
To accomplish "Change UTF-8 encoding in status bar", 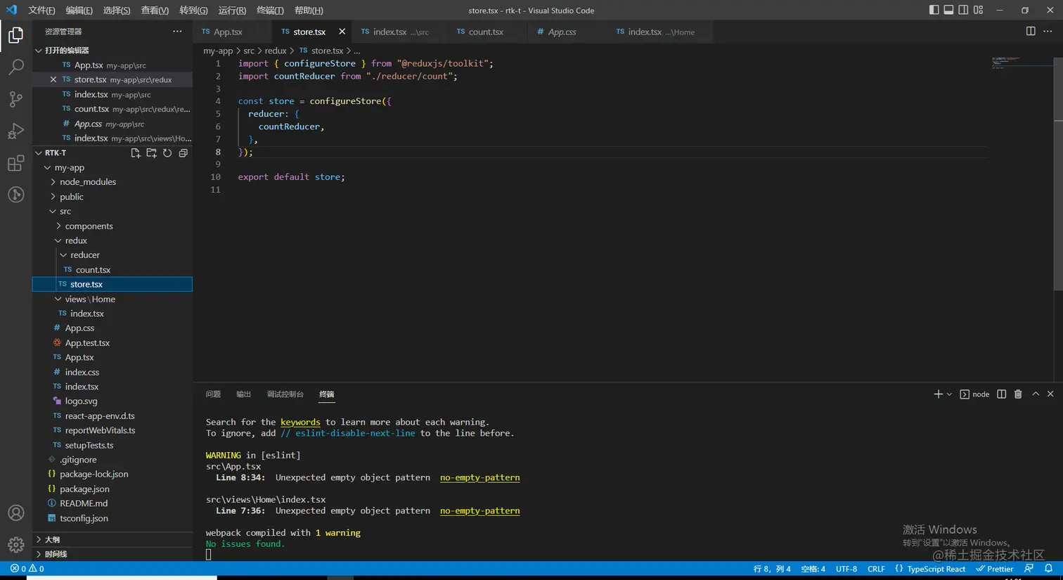I will 846,569.
